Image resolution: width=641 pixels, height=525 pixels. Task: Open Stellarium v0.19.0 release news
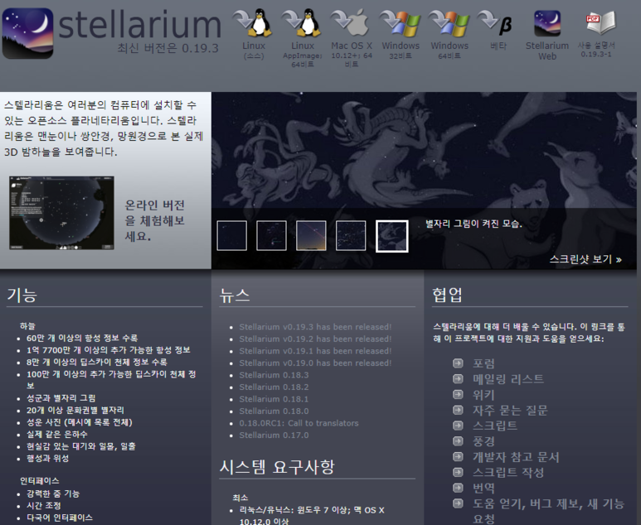click(315, 363)
